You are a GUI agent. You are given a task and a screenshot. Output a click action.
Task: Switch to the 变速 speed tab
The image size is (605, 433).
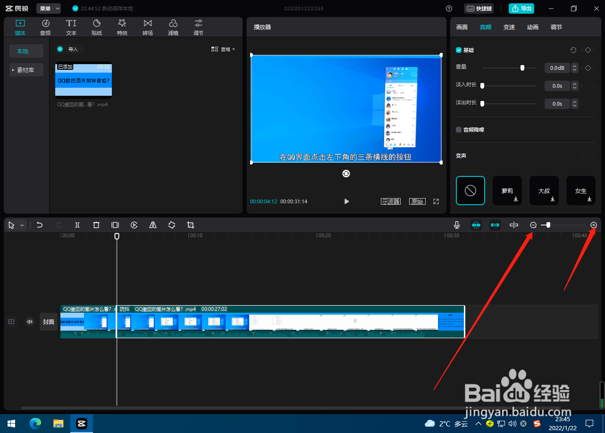tap(509, 27)
